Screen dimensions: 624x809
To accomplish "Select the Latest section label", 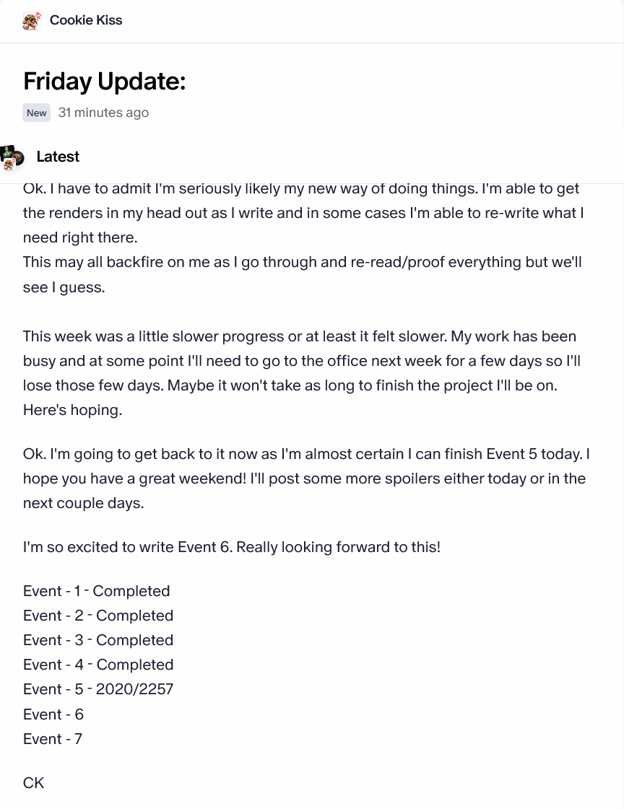I will pos(58,157).
